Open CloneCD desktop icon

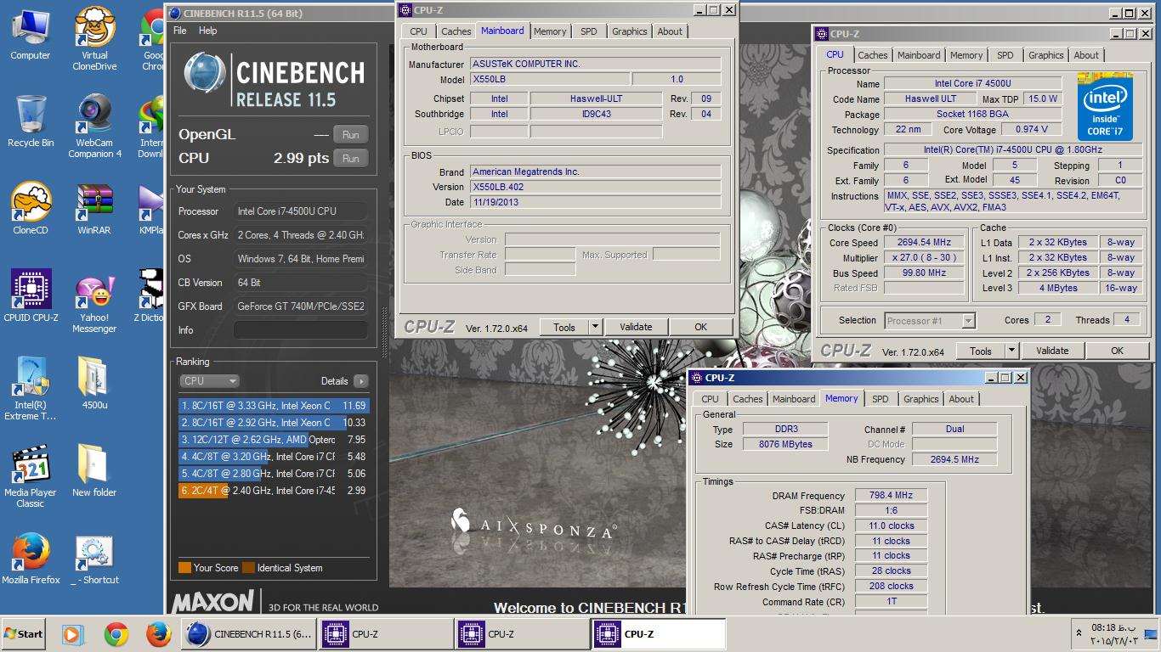click(31, 209)
